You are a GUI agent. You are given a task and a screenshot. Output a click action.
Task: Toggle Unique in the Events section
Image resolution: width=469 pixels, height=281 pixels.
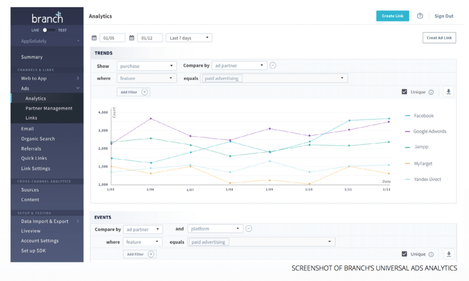tap(404, 253)
